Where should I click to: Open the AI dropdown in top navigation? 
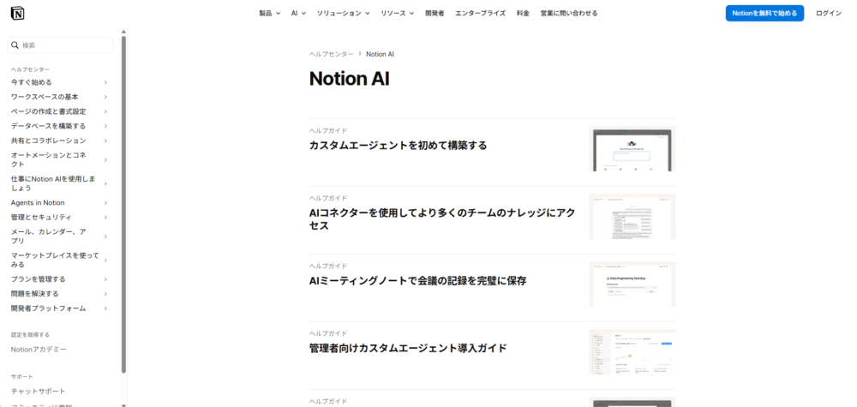point(298,13)
